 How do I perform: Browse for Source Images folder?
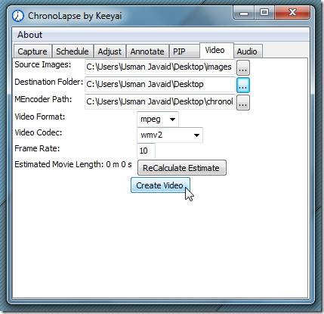tap(243, 67)
